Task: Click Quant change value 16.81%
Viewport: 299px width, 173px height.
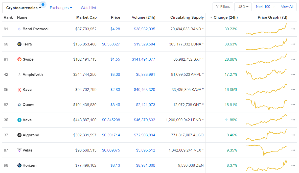Action: (231, 105)
